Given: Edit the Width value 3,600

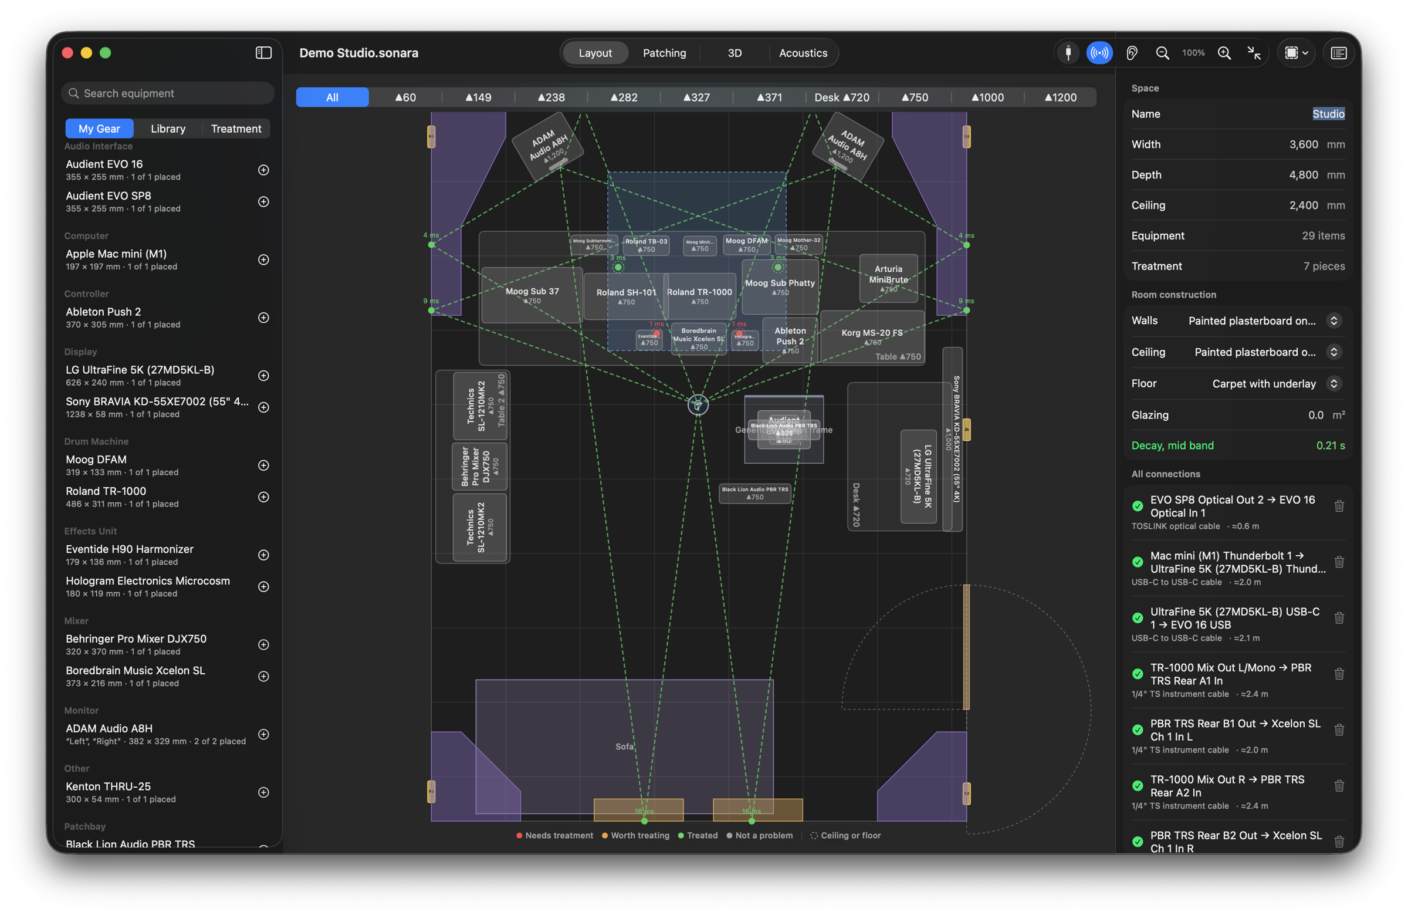Looking at the screenshot, I should (x=1304, y=144).
